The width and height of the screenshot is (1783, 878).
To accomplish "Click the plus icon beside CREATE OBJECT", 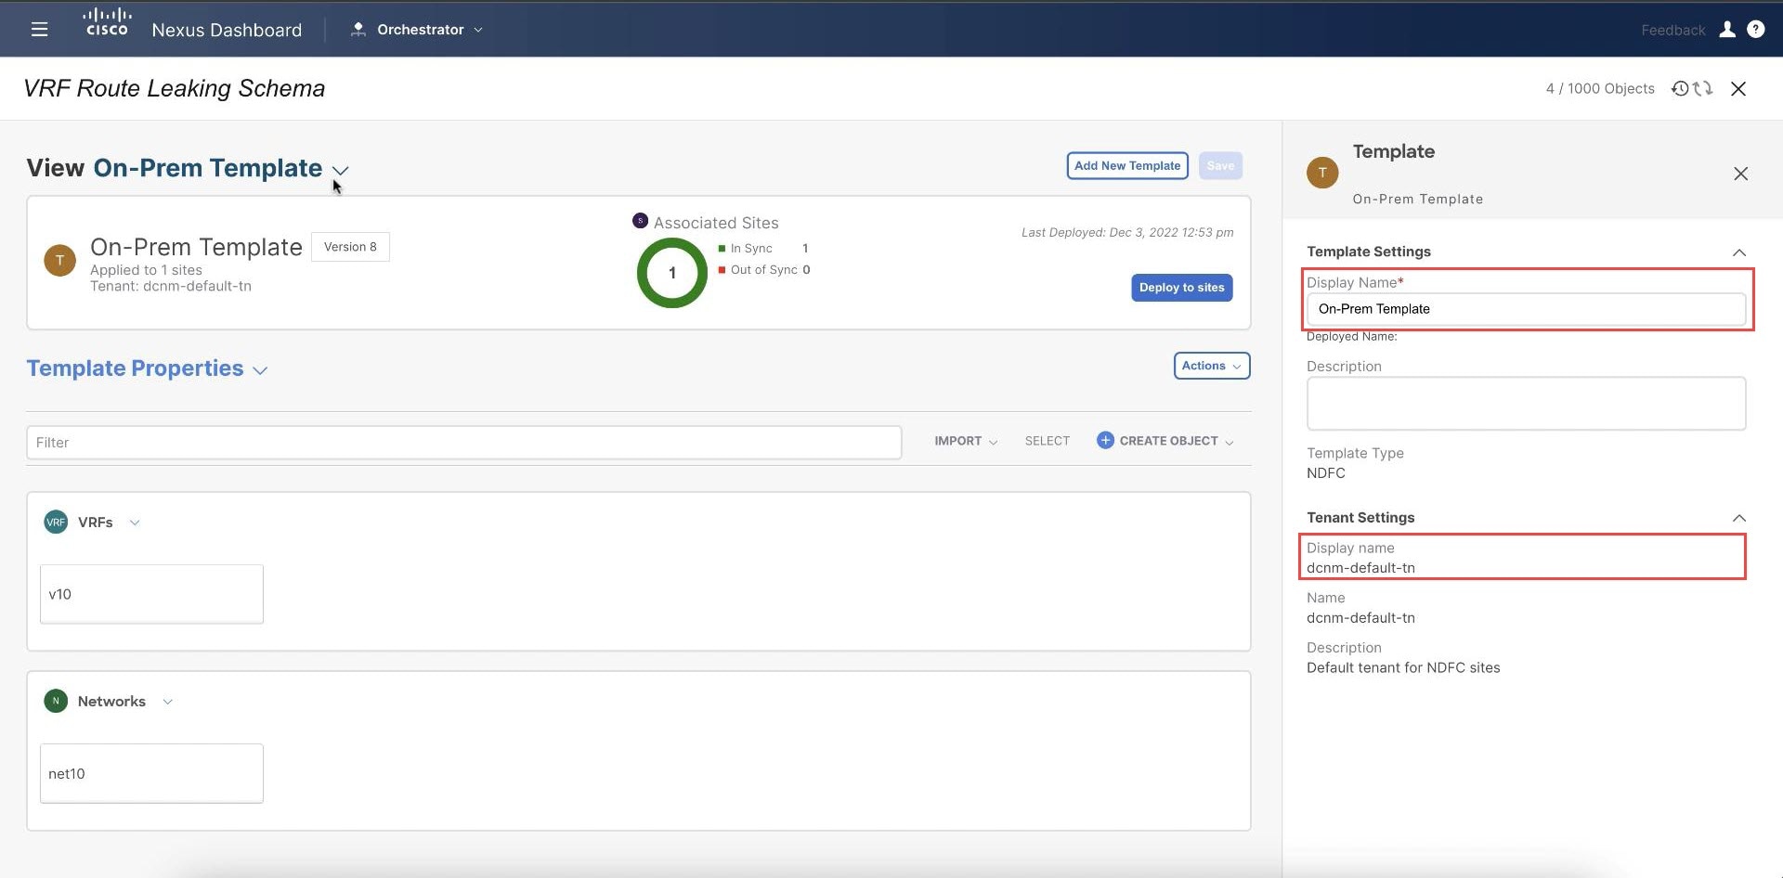I will [1105, 440].
